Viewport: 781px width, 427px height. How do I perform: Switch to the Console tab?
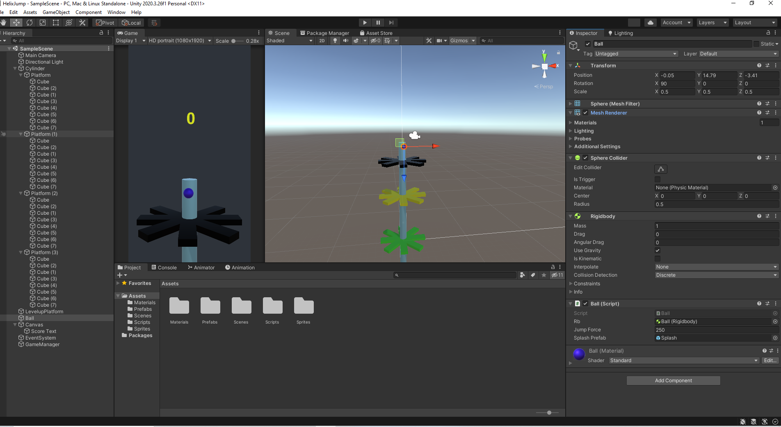pyautogui.click(x=164, y=267)
